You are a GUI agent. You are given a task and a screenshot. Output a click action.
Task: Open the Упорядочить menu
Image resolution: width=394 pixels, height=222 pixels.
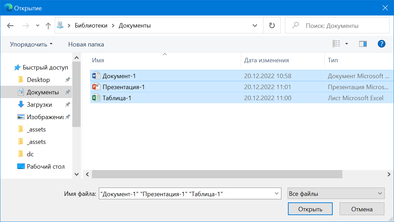31,44
